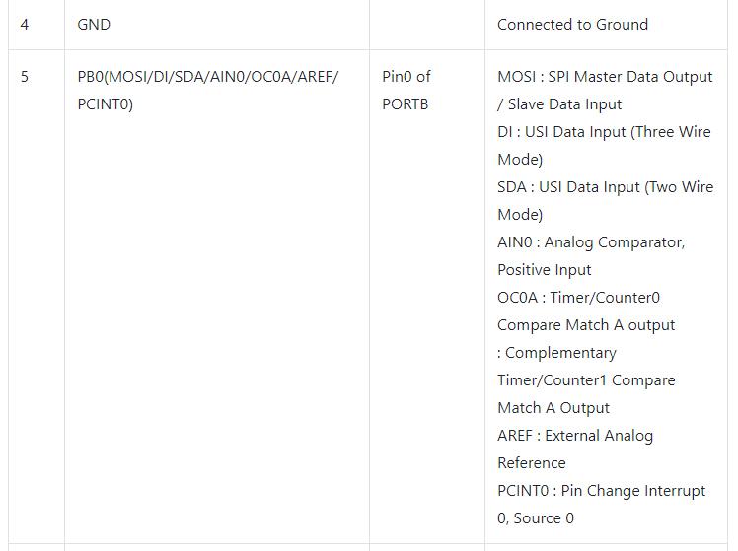
Task: Click the "PCINT0 : Pin Change Interrupt" line
Action: coord(602,491)
